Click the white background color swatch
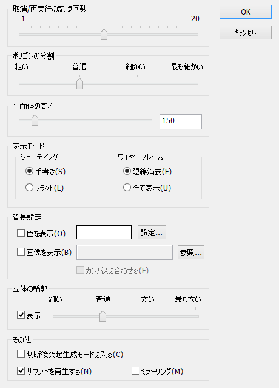The image size is (279, 388). [x=104, y=232]
